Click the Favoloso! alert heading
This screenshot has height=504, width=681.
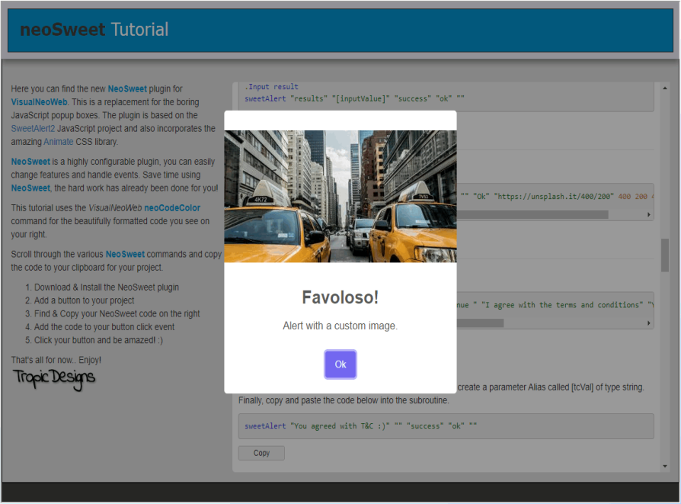pyautogui.click(x=340, y=297)
